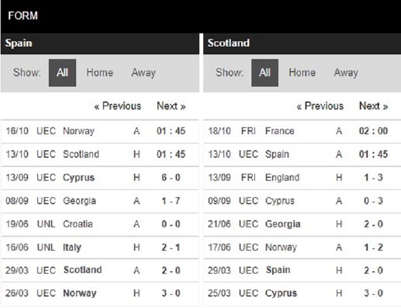Viewport: 401px width, 308px height.
Task: Open Spain vs Norway 16/10 match row
Action: coord(100,131)
